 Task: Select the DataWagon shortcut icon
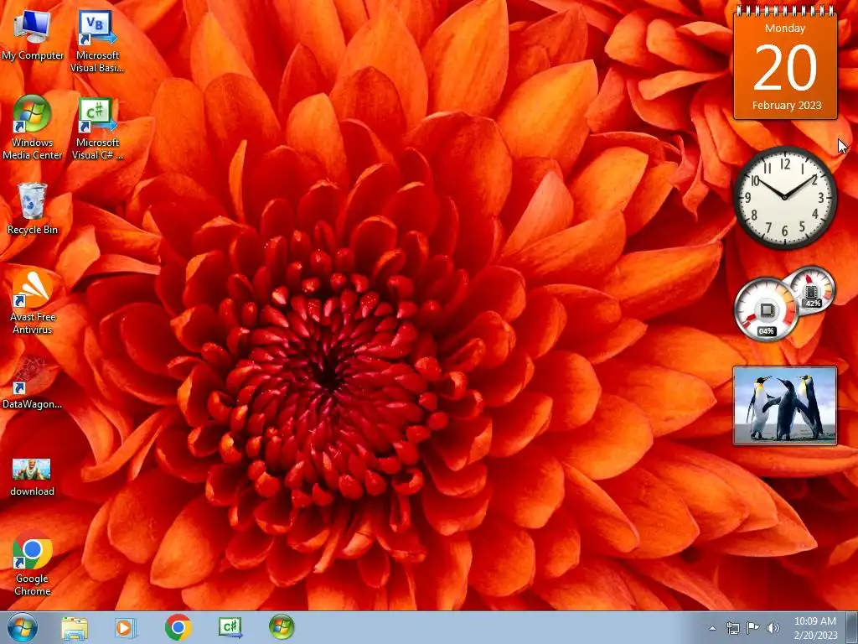[x=33, y=383]
